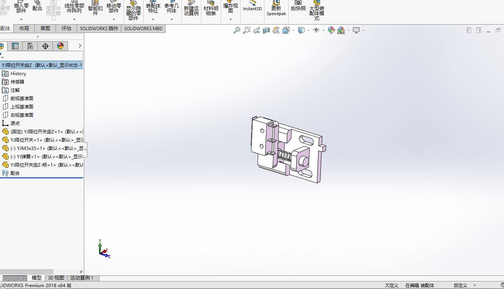Open PropertyManager tab icon
The width and height of the screenshot is (504, 289).
(x=15, y=46)
